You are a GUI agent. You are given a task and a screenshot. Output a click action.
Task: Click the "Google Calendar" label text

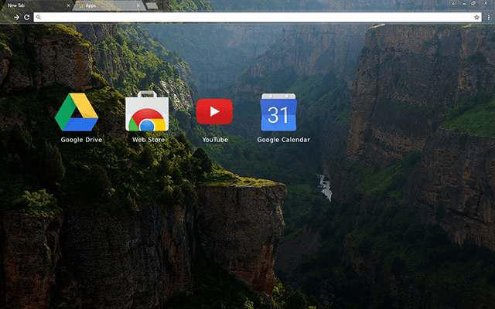click(283, 140)
